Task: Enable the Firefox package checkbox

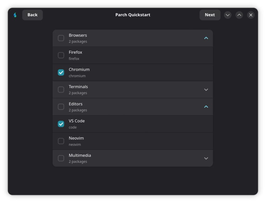Action: 61,55
